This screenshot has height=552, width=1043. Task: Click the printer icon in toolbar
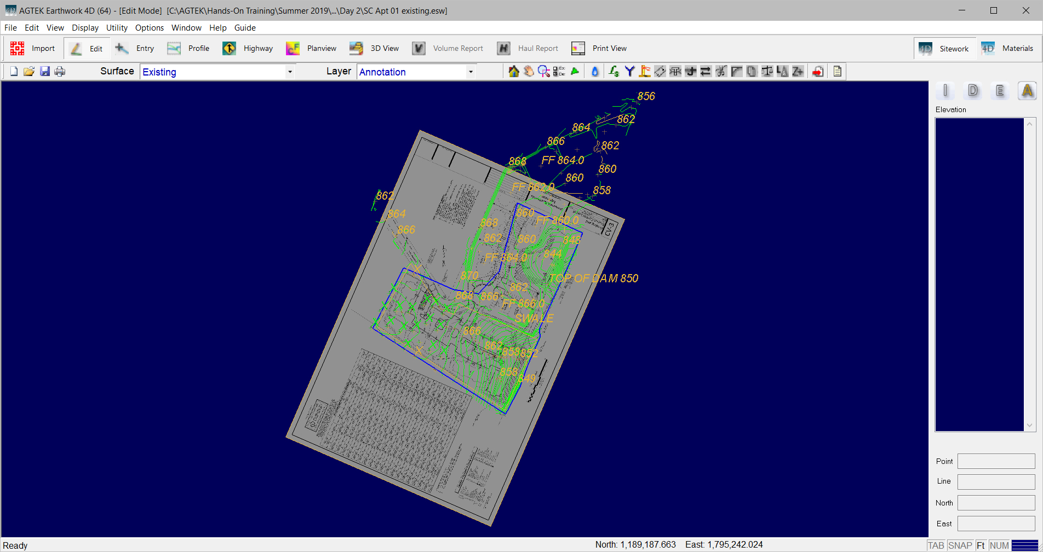(60, 72)
